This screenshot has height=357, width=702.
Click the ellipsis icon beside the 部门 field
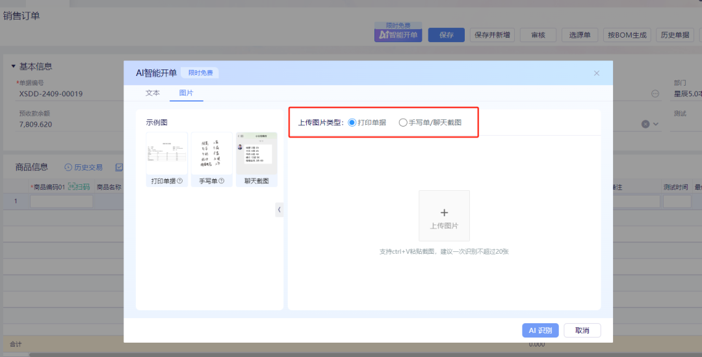655,94
